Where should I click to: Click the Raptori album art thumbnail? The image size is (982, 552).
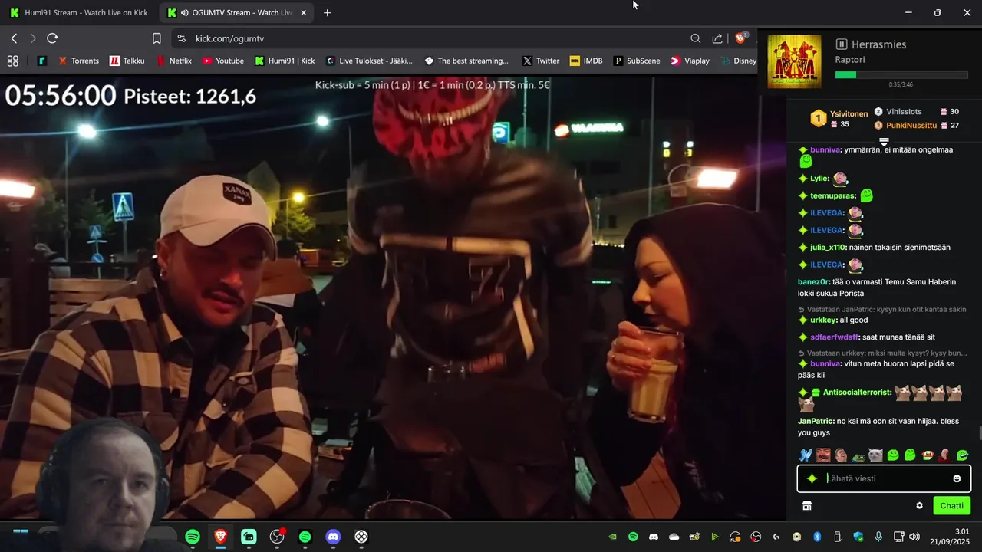point(794,61)
